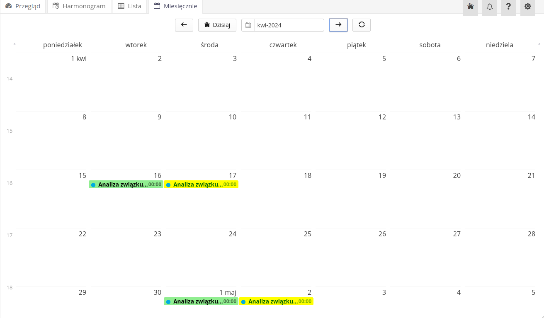Switch to the Lista tab
544x318 pixels.
tap(130, 6)
